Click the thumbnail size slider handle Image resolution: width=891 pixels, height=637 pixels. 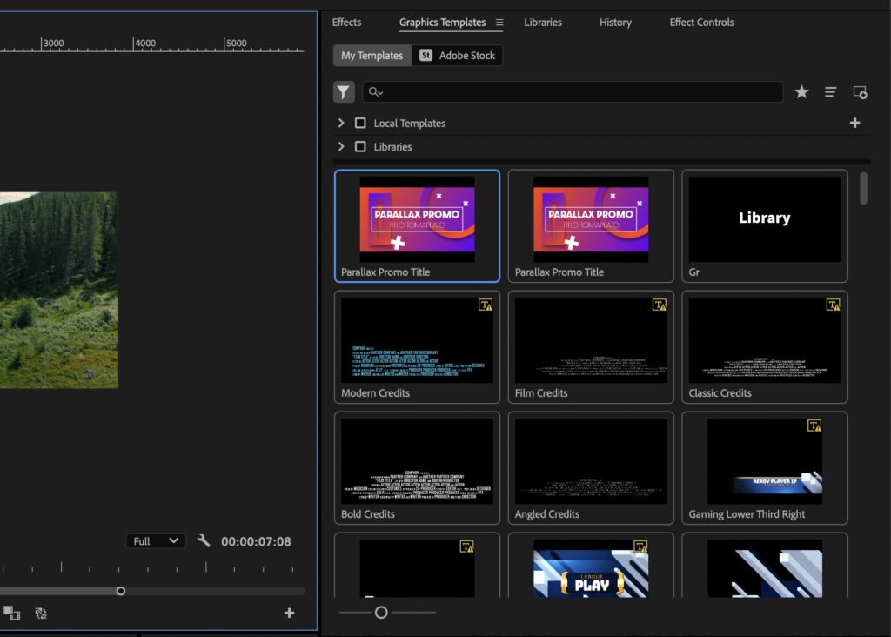381,613
